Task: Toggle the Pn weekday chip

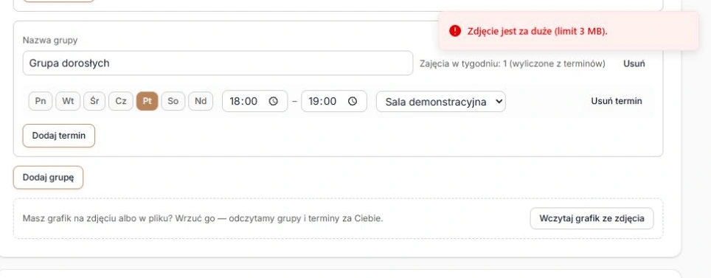Action: pyautogui.click(x=41, y=101)
